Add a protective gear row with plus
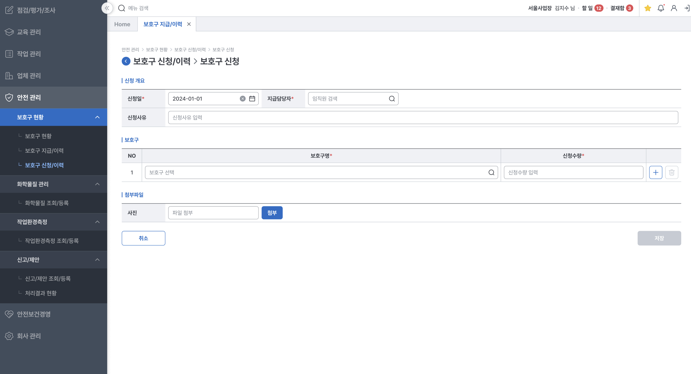Screen dimensions: 691x374 [x=655, y=172]
